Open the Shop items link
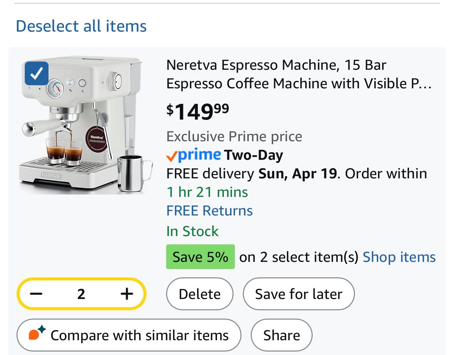This screenshot has height=355, width=454. pyautogui.click(x=399, y=257)
